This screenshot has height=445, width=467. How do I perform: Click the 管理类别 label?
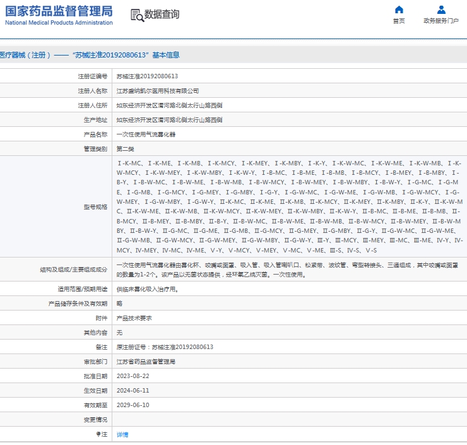tap(95, 149)
